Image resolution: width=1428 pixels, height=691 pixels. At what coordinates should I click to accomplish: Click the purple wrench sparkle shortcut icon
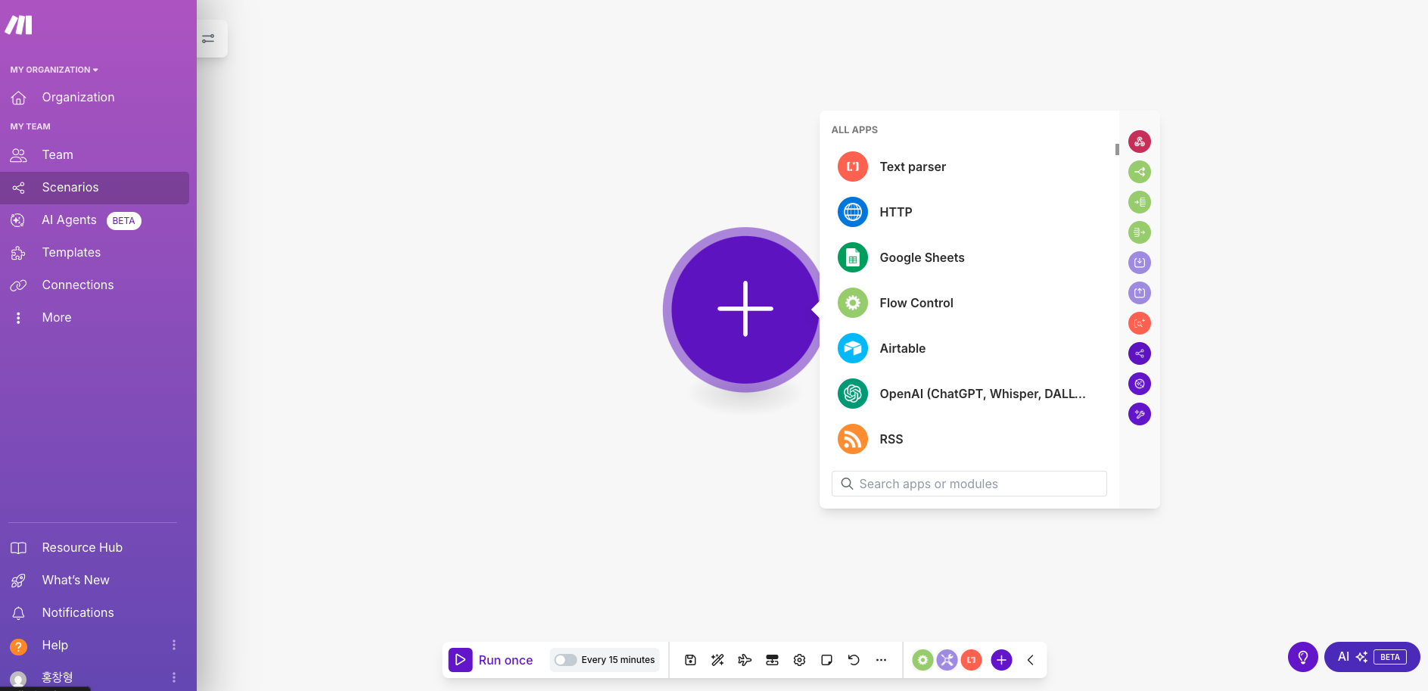1140,414
